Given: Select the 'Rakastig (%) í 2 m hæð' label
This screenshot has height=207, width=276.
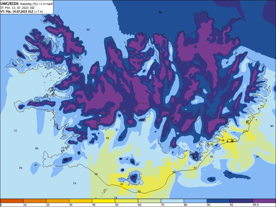Looking at the screenshot, I should click(36, 4).
